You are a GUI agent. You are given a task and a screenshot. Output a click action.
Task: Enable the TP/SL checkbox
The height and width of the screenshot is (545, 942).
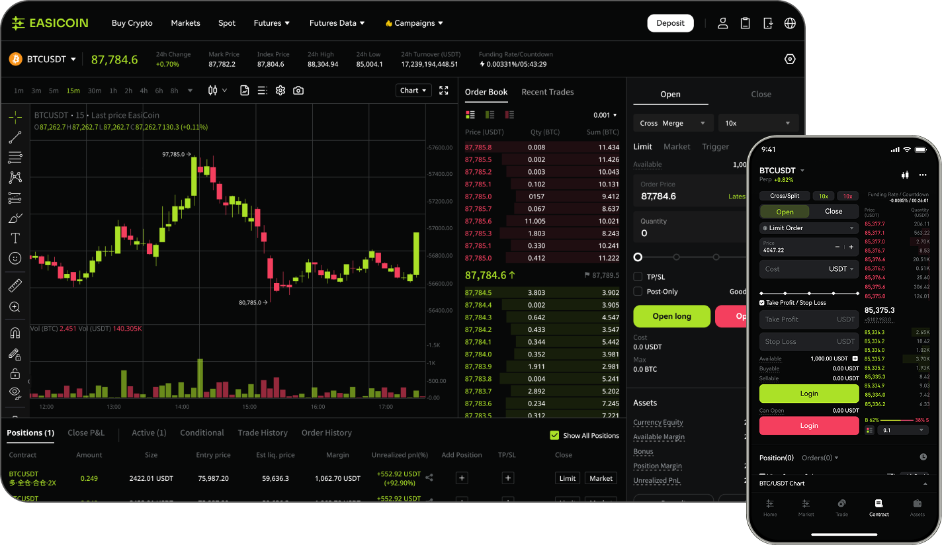637,276
